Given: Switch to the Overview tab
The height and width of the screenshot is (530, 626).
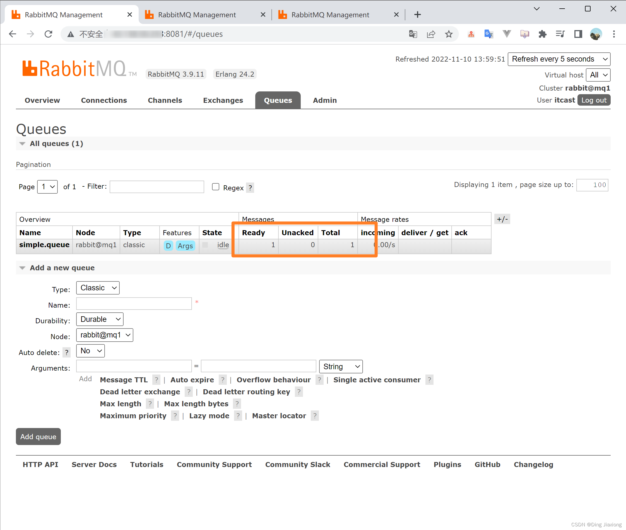Looking at the screenshot, I should point(42,100).
